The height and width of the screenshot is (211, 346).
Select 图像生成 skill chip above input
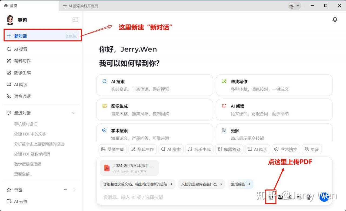click(x=113, y=149)
